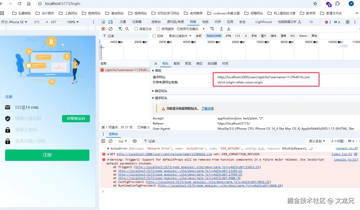The height and width of the screenshot is (210, 360).
Task: Create live expression eye icon
Action: (135, 141)
